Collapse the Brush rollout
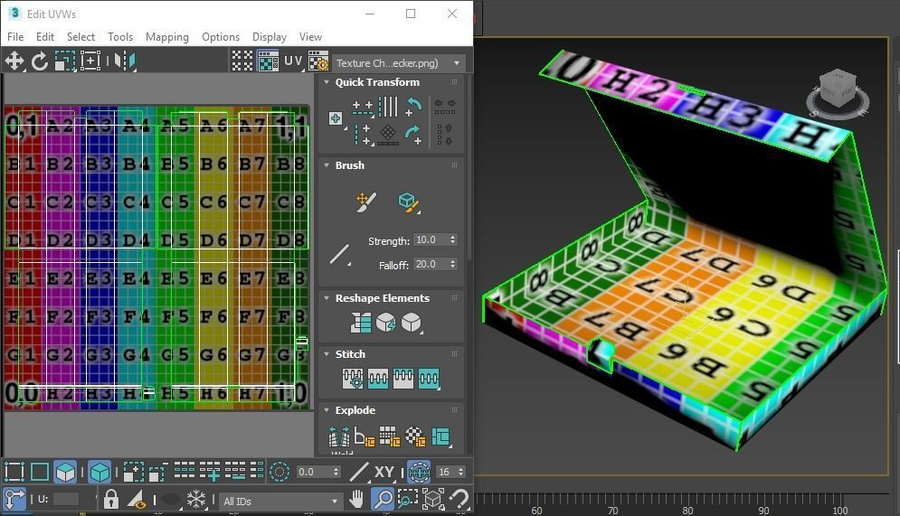This screenshot has width=900, height=516. point(326,165)
